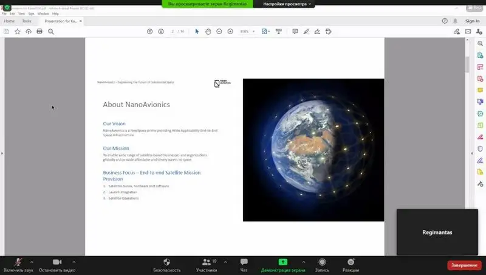Open Export PDF in the right tools pane
This screenshot has height=275, width=486.
point(480,55)
